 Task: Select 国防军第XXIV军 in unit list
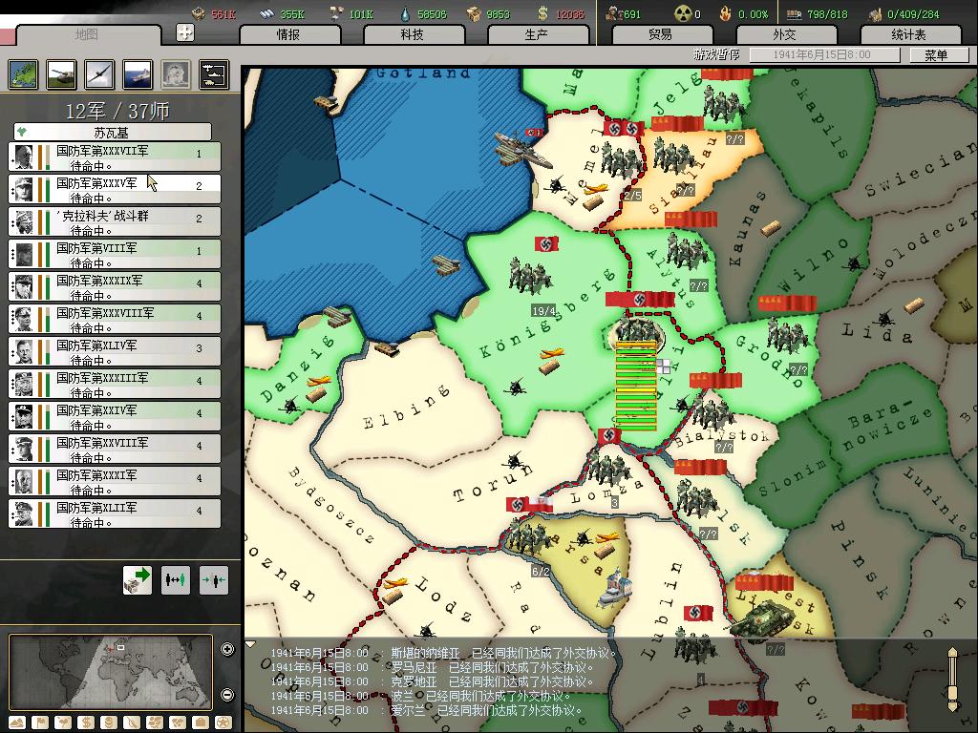pos(115,416)
